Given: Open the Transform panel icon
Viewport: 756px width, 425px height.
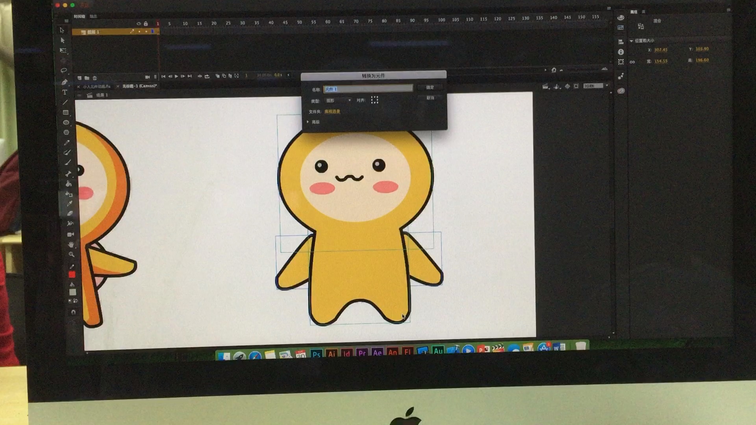Looking at the screenshot, I should point(621,62).
